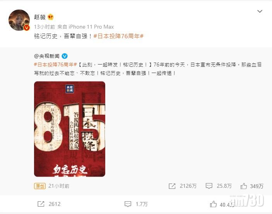This screenshot has height=214, width=272.
Task: Click the crown membership badge beside 赵薇
Action: tap(50, 17)
